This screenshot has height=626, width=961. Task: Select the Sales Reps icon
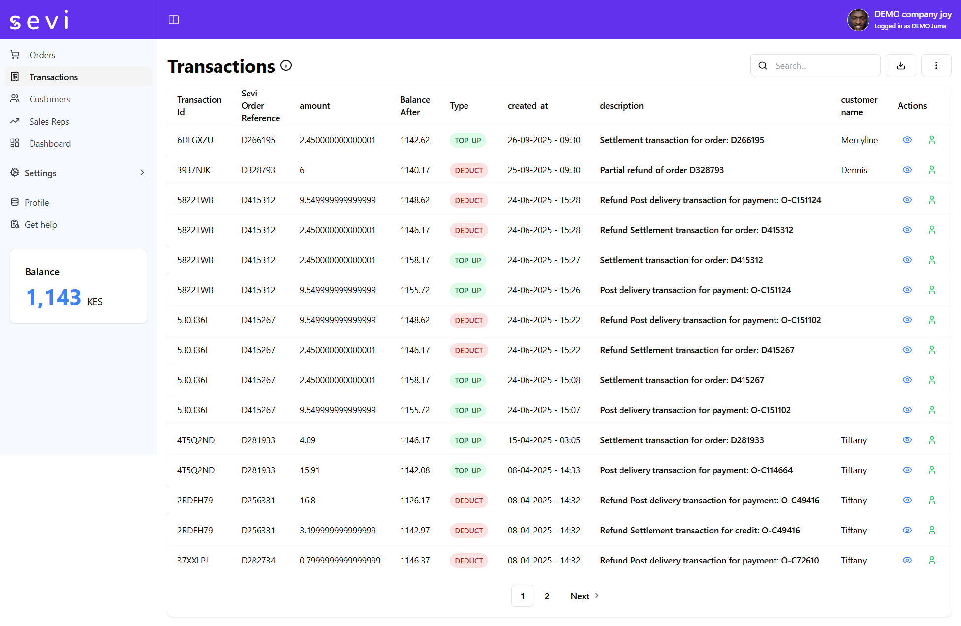click(15, 121)
